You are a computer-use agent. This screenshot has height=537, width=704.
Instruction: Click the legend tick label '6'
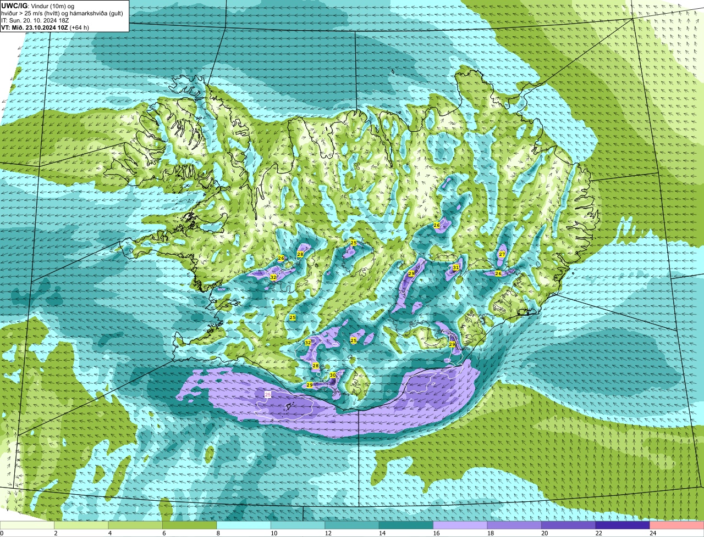pos(163,533)
